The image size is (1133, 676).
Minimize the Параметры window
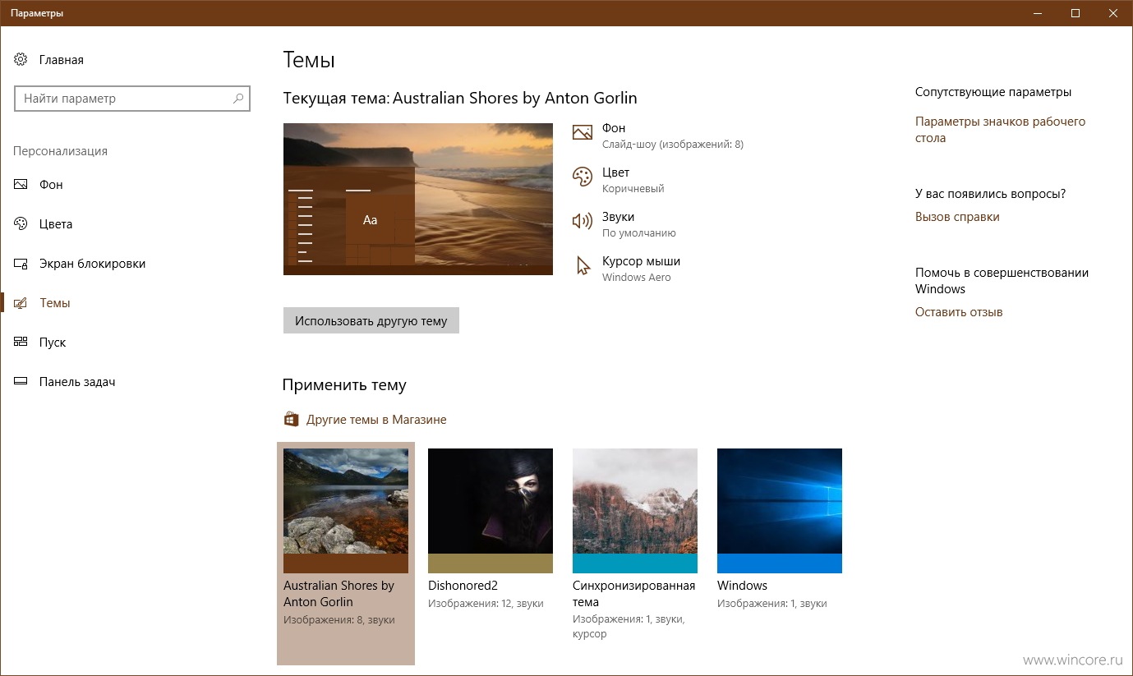(x=1038, y=13)
